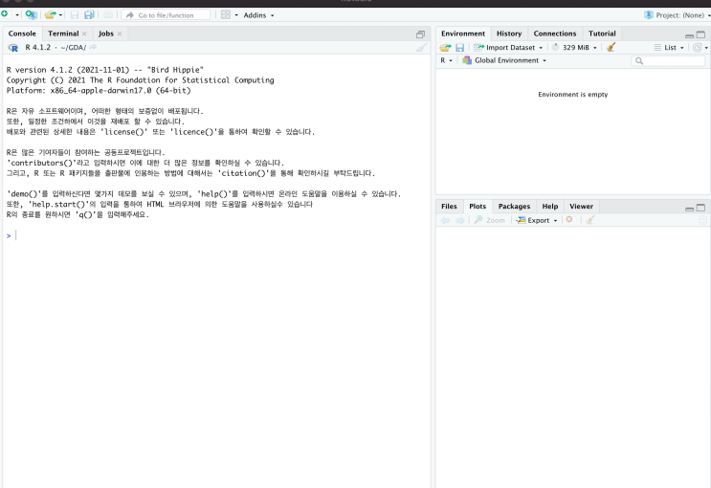Refresh the environment with the circular arrow icon
Screen dimensions: 711x488
click(698, 47)
